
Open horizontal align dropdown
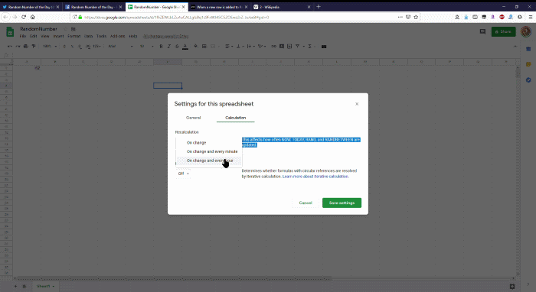tap(229, 47)
